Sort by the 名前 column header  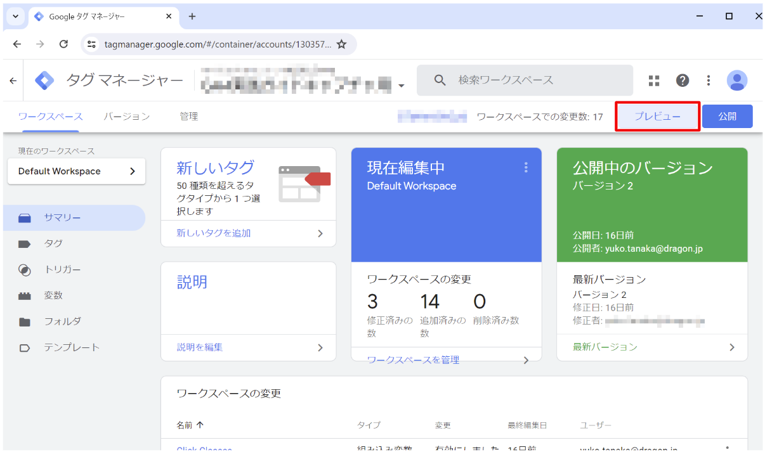190,425
